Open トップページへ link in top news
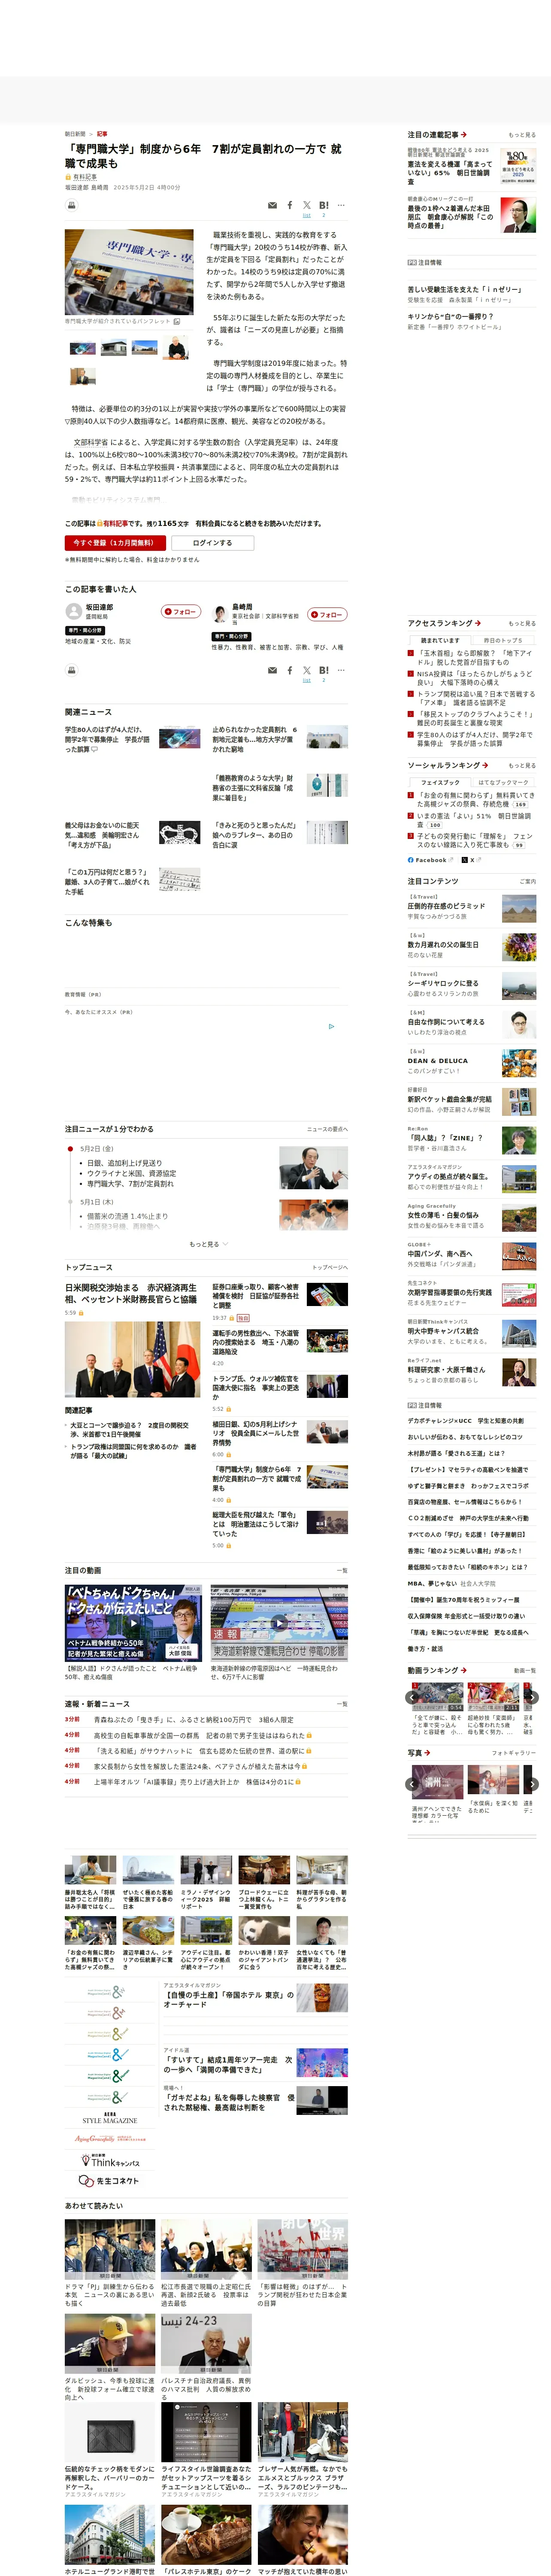Image resolution: width=551 pixels, height=2576 pixels. pyautogui.click(x=329, y=1268)
